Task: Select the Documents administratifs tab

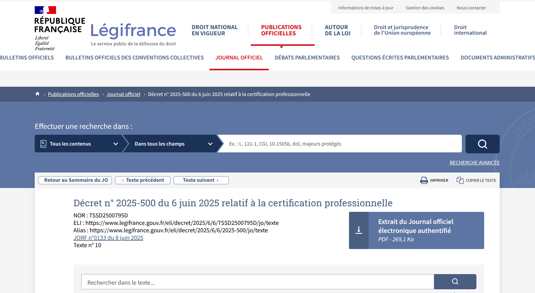Action: 497,58
